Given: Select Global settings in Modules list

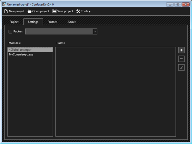Looking at the screenshot, I should coord(30,50).
